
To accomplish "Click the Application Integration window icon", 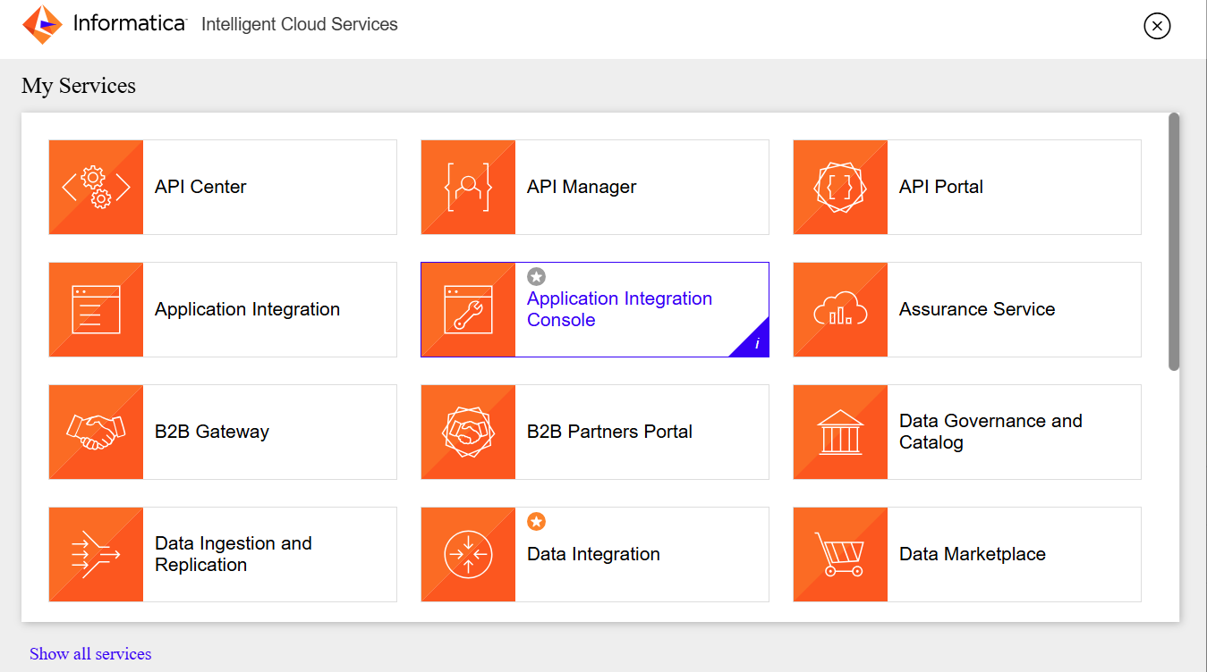I will pyautogui.click(x=96, y=309).
